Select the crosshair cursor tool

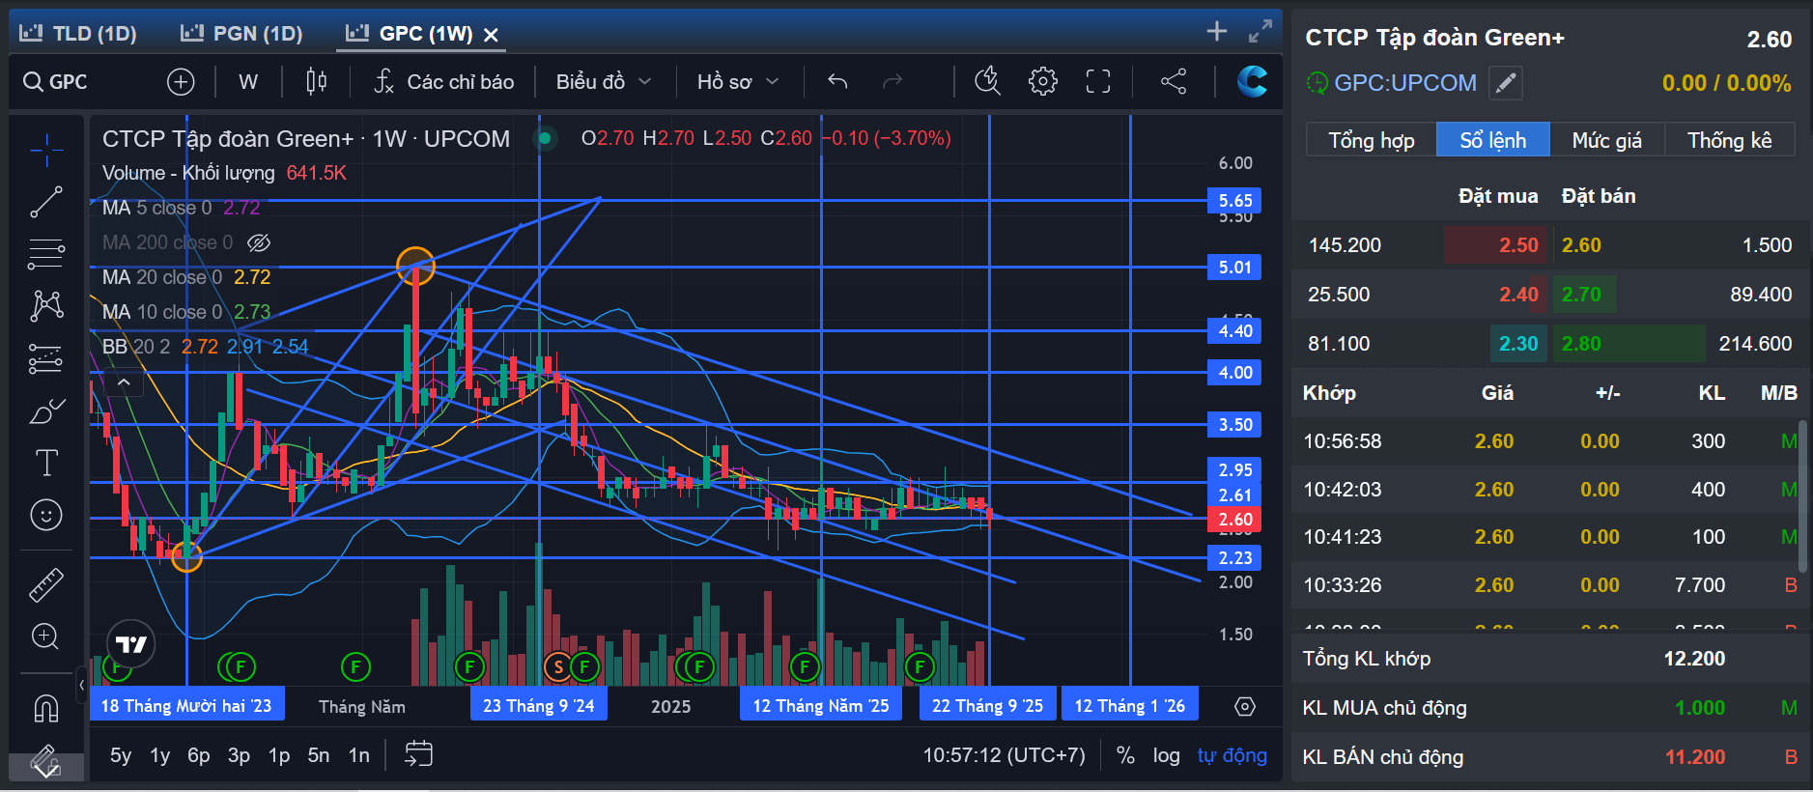(x=46, y=150)
